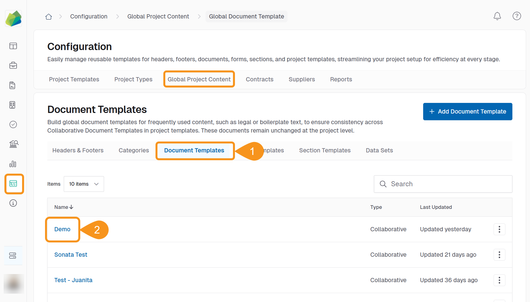Image resolution: width=530 pixels, height=302 pixels.
Task: Select the Contracts tab
Action: [260, 79]
